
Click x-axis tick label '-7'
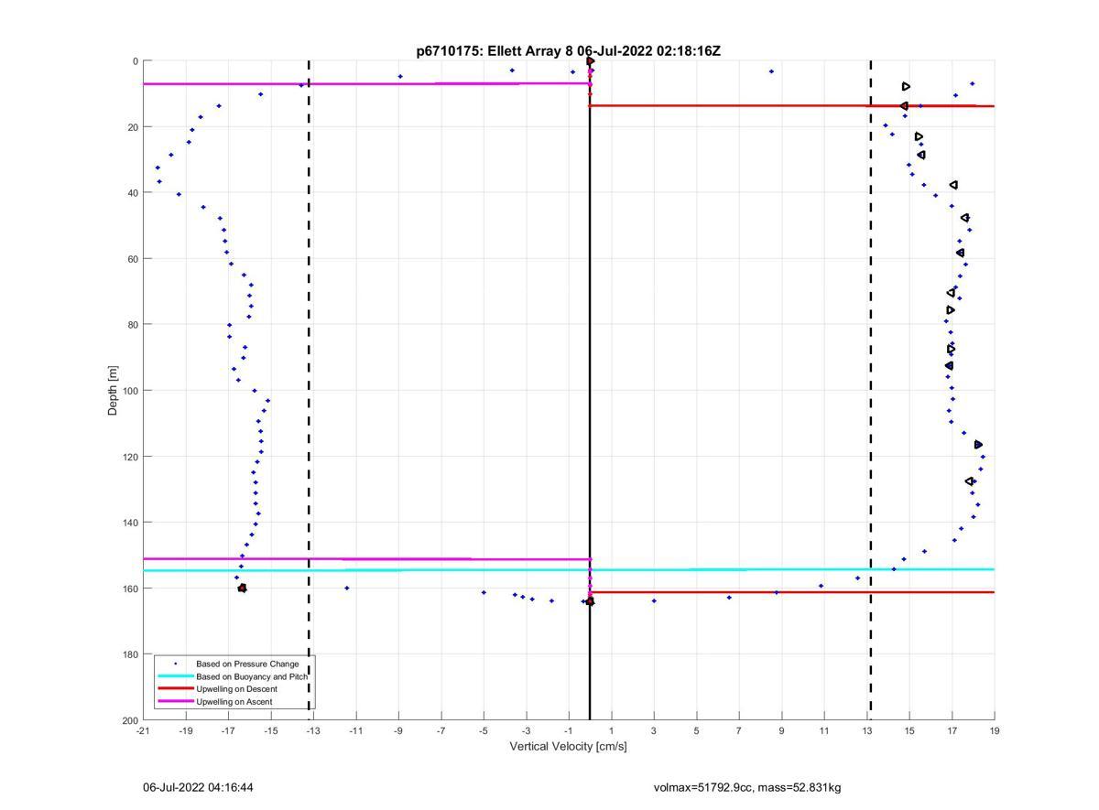point(441,730)
